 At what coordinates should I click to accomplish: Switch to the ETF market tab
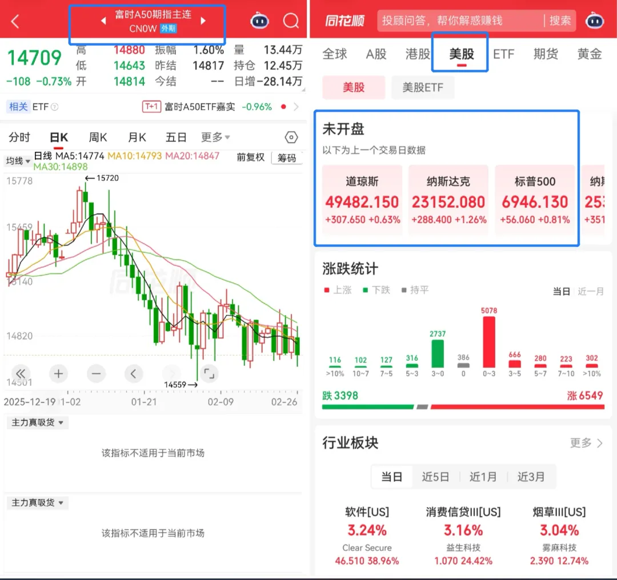(x=504, y=54)
